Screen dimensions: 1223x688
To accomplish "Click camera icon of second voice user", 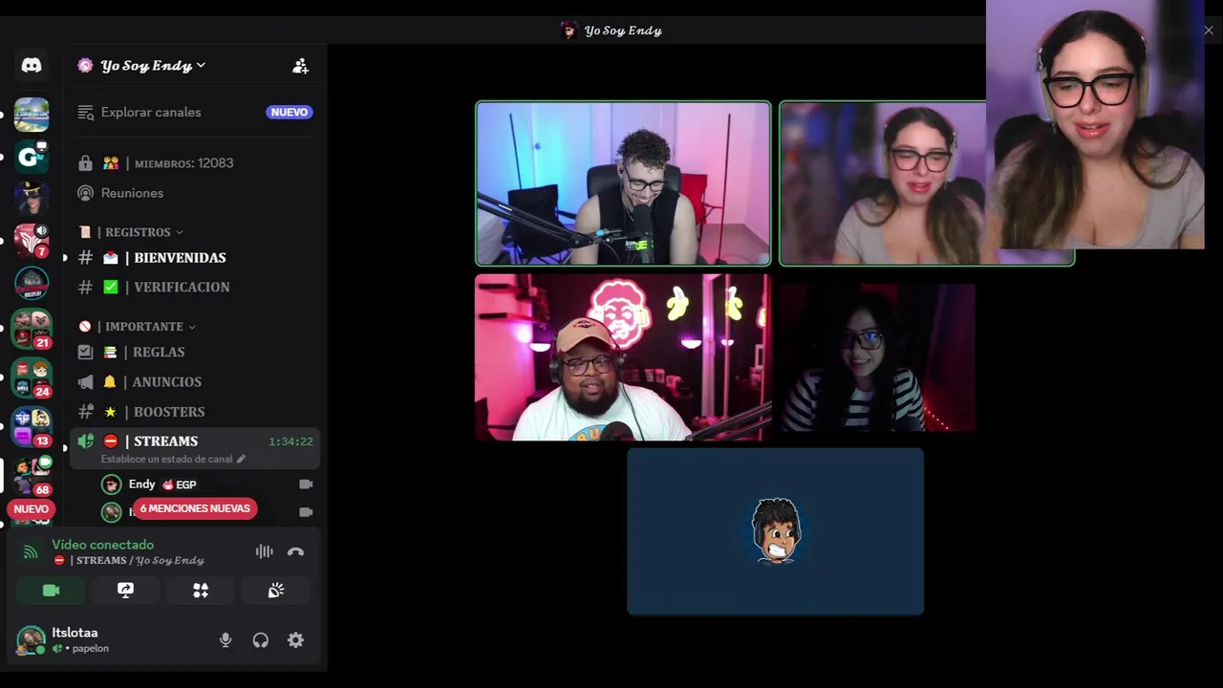I will [x=306, y=512].
